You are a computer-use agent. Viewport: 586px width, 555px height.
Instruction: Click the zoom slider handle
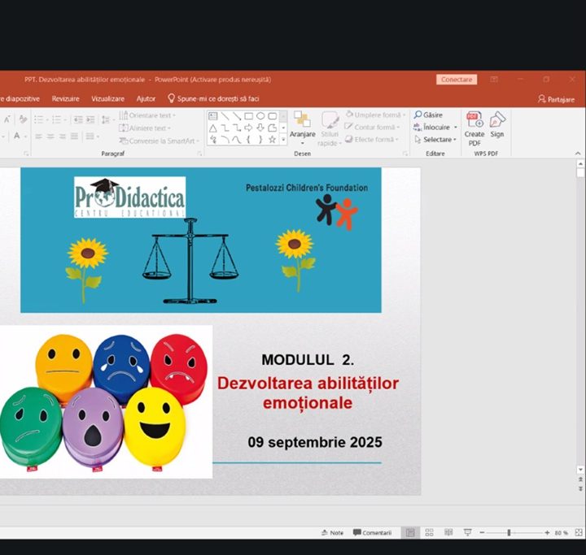(509, 532)
